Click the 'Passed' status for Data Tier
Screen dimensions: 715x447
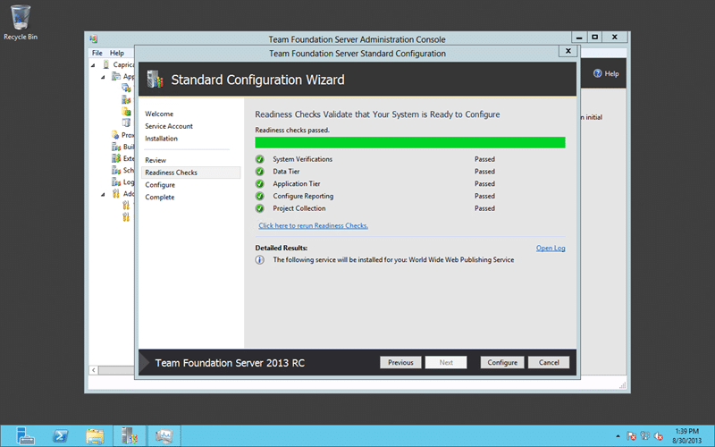click(484, 172)
